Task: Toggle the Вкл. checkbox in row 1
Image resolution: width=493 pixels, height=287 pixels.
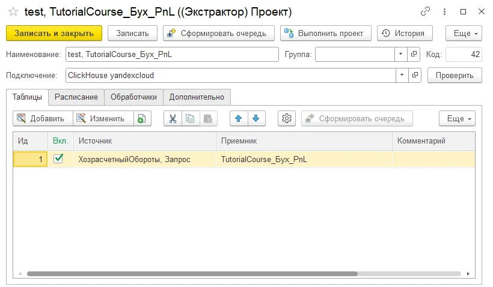Action: pyautogui.click(x=58, y=159)
